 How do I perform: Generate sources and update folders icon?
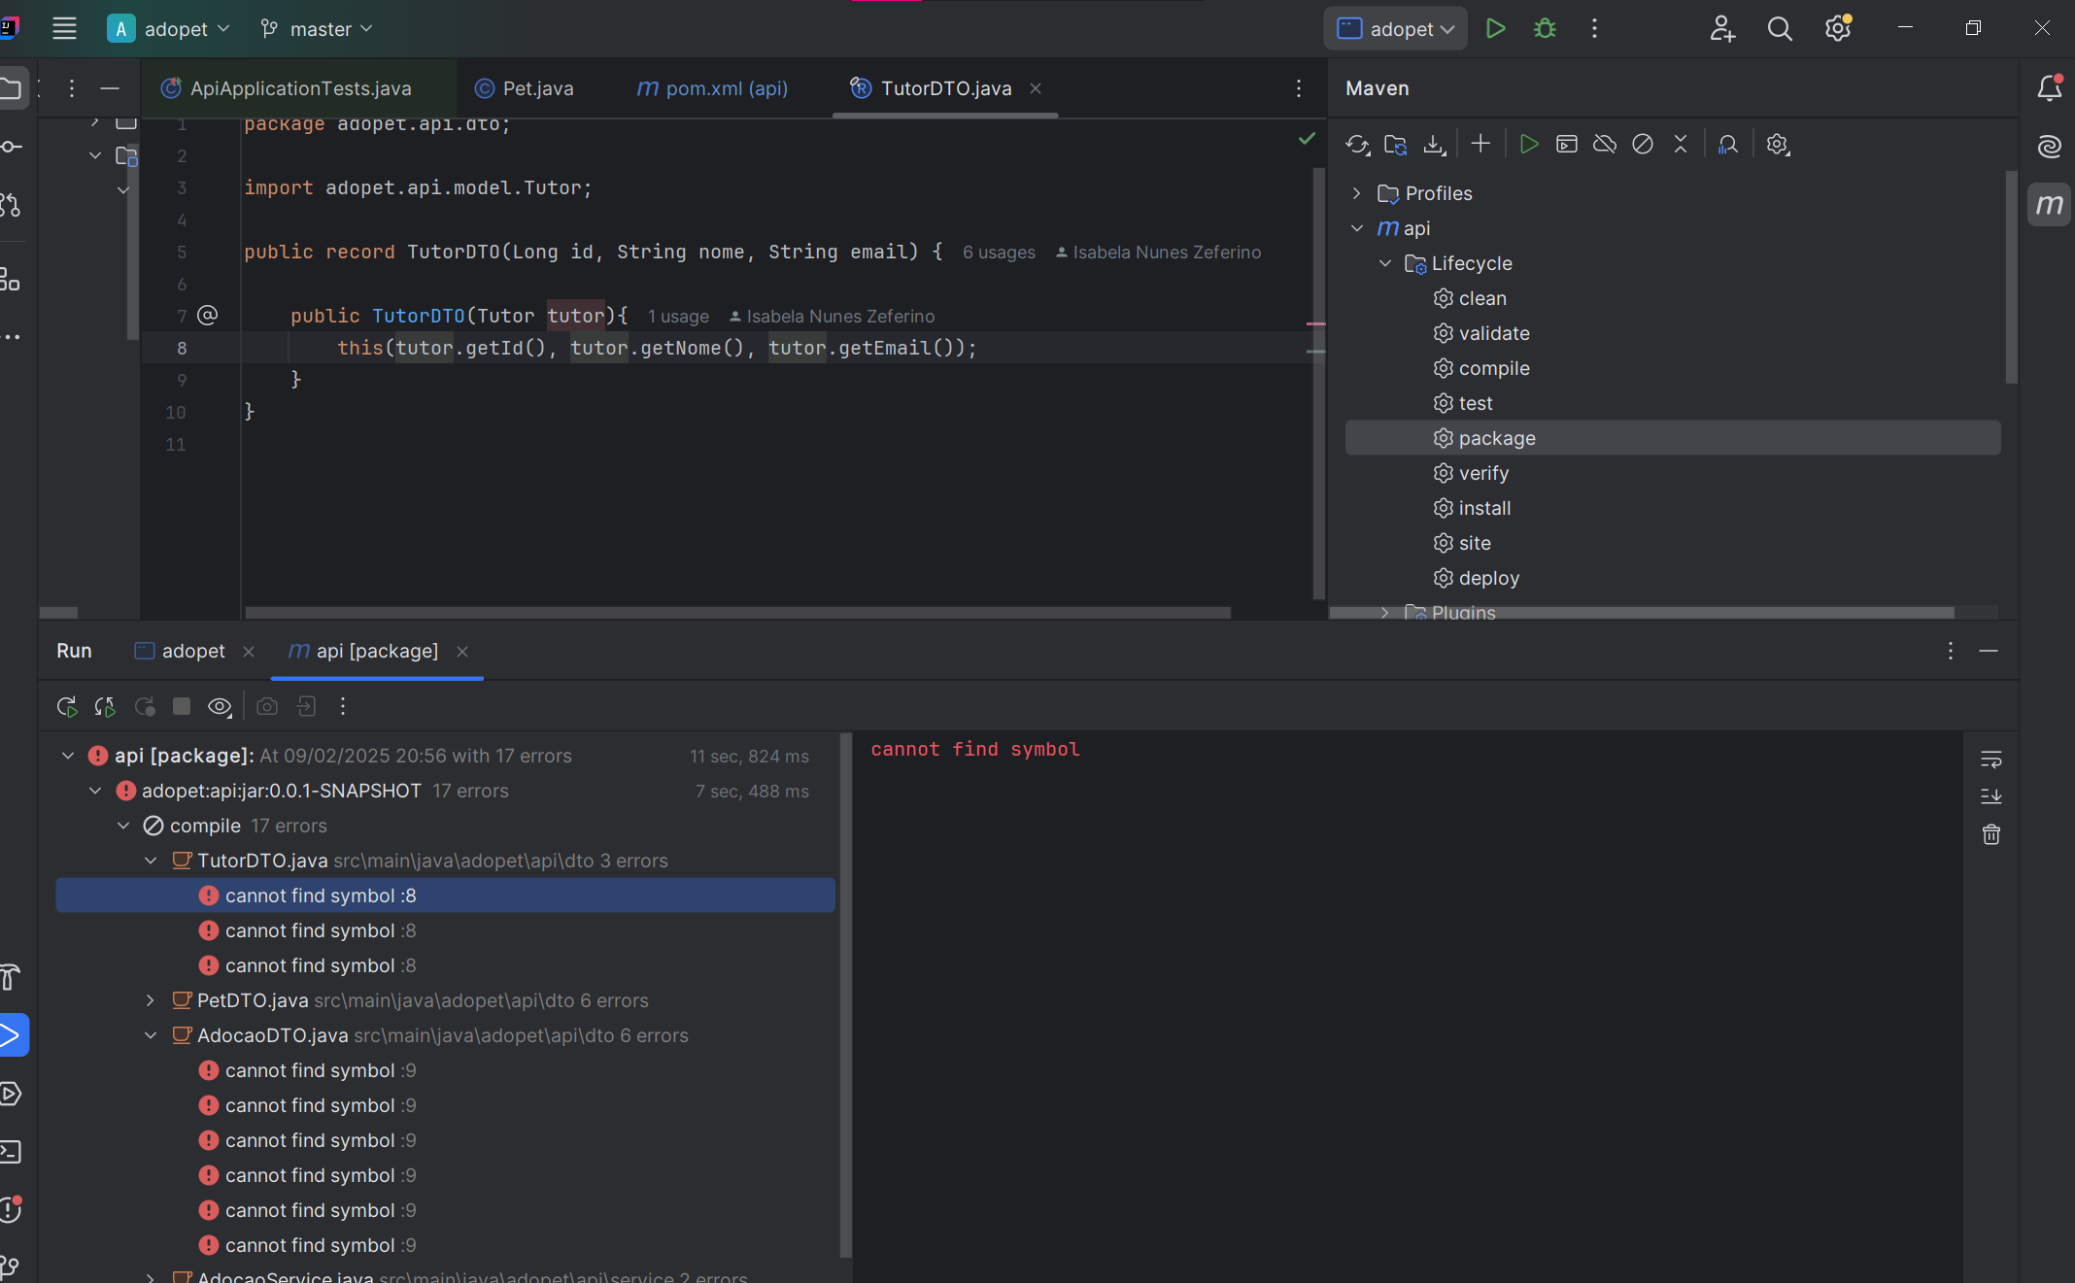(1395, 145)
